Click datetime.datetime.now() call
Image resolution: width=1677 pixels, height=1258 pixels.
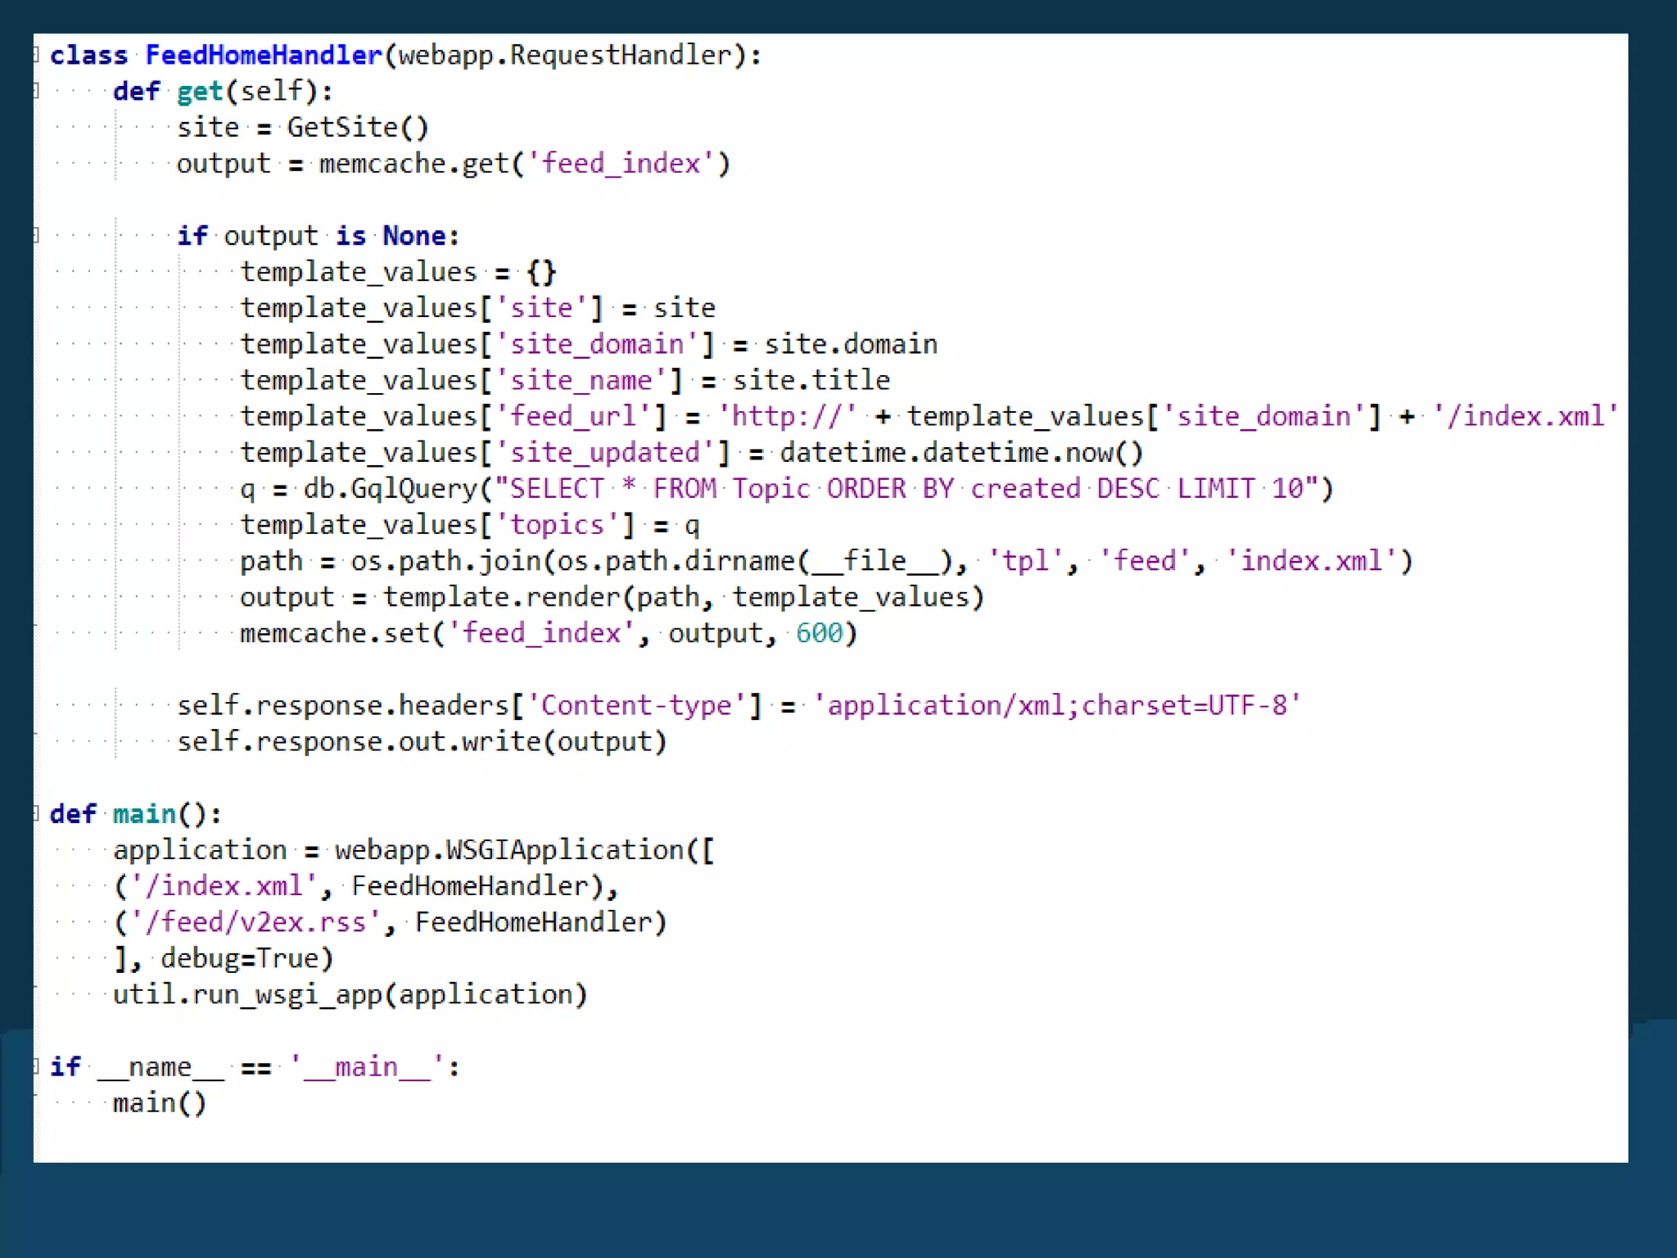pos(961,453)
